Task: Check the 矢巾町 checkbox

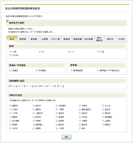Action: click(x=80, y=117)
